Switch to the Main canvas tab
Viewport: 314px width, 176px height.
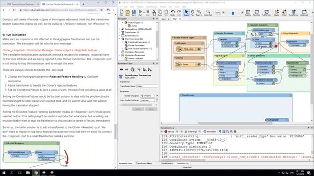(175, 19)
